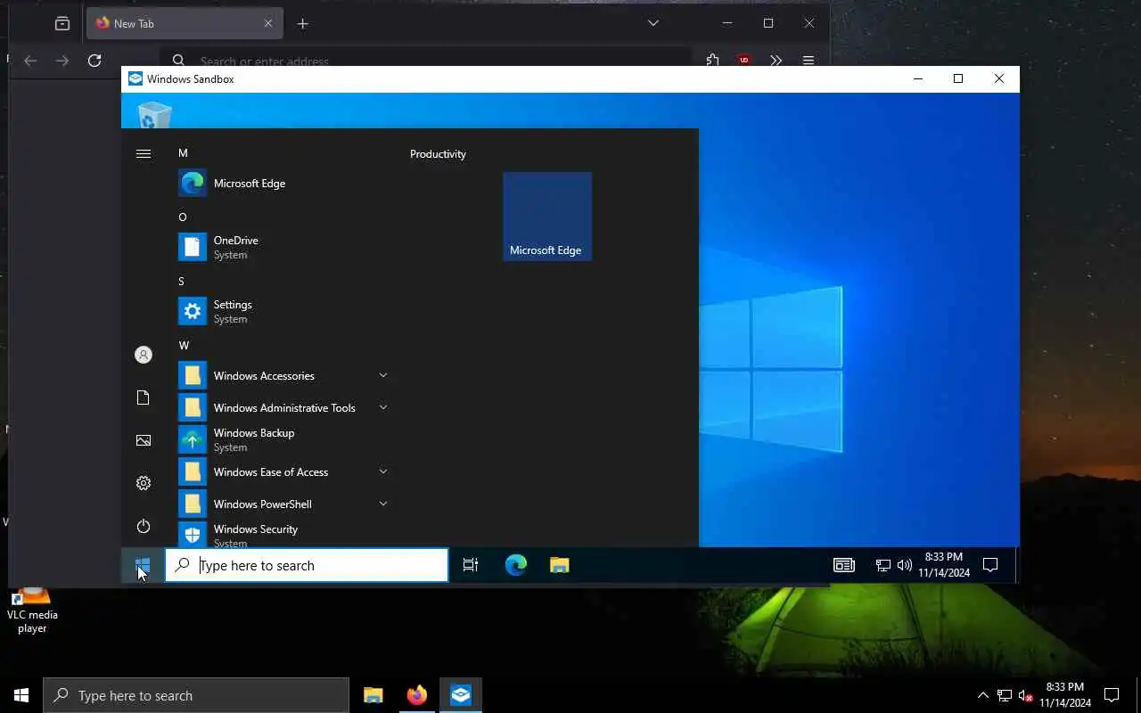The height and width of the screenshot is (713, 1141).
Task: Open the host notification center
Action: pos(1112,695)
